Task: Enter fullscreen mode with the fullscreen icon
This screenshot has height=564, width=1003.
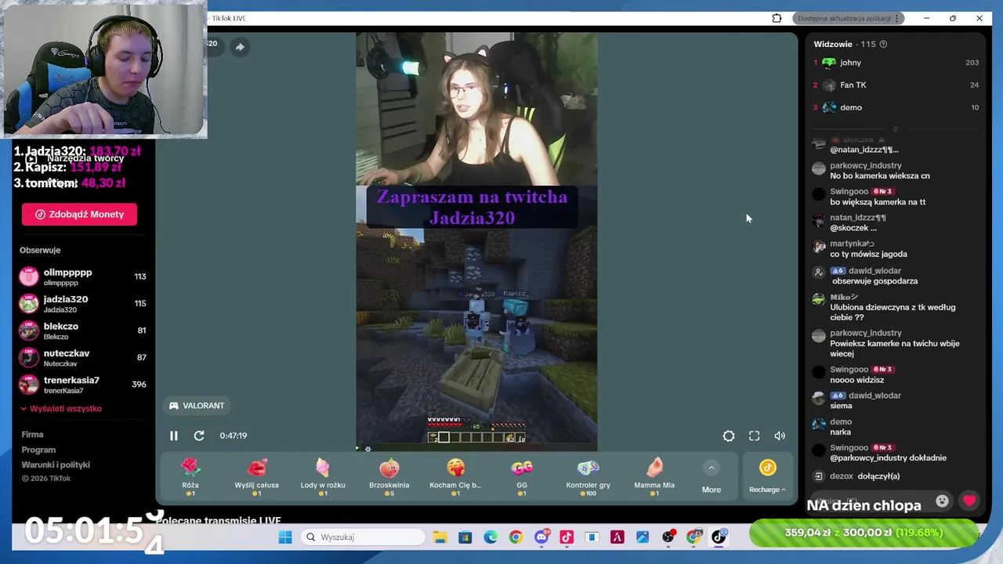Action: [x=754, y=436]
